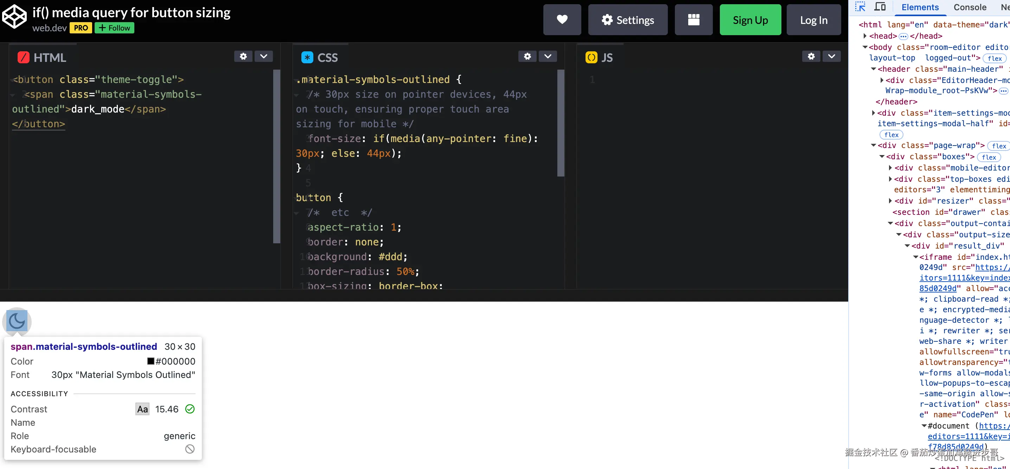The image size is (1010, 469).
Task: Open JS editor settings gear
Action: click(x=811, y=56)
